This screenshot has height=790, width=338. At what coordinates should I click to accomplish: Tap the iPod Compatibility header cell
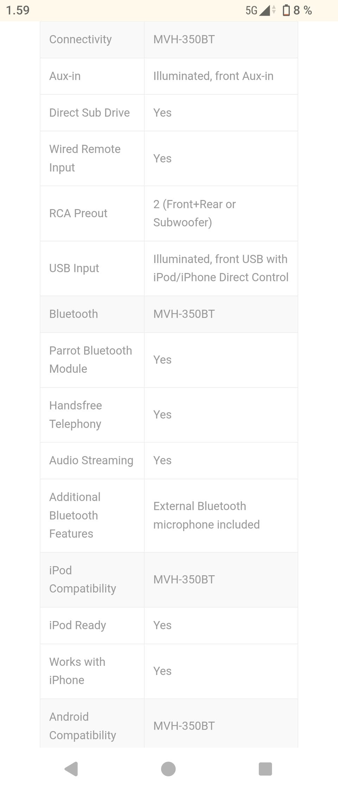(x=82, y=579)
